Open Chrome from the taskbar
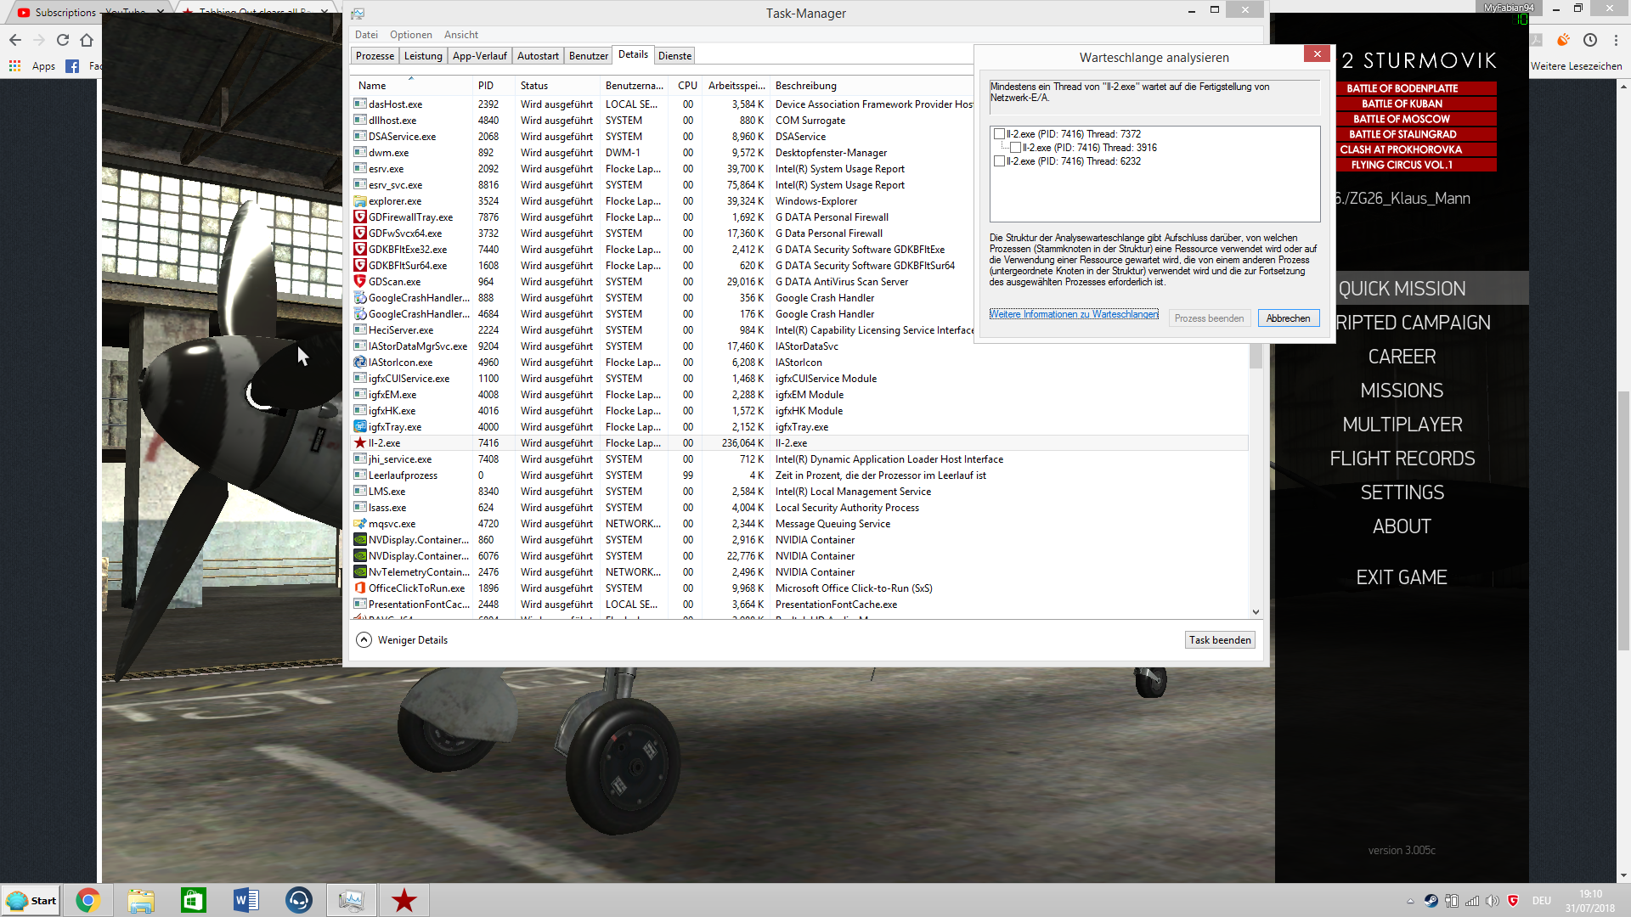 (x=87, y=900)
